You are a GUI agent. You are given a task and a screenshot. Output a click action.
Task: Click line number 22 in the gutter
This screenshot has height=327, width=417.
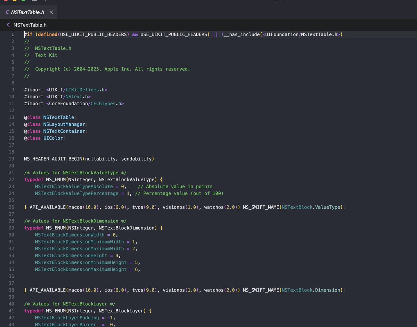(x=11, y=179)
